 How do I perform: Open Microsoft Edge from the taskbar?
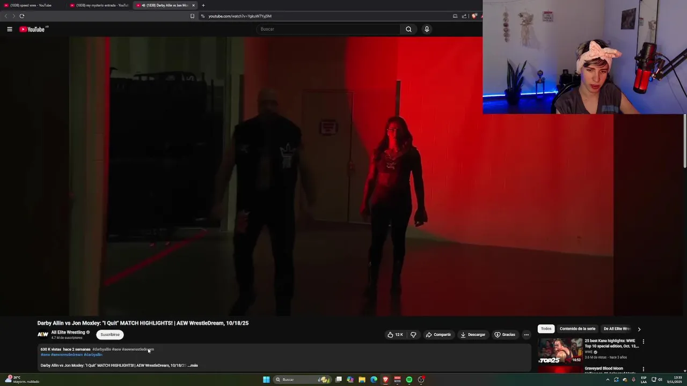pyautogui.click(x=374, y=380)
